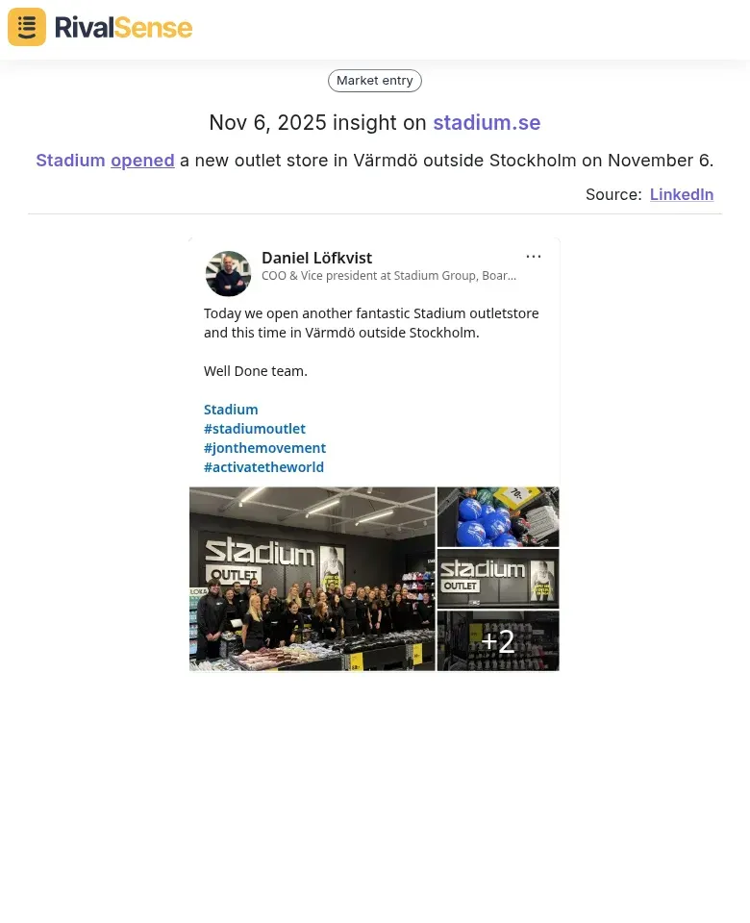Follow the LinkedIn source link
This screenshot has height=923, width=750.
click(x=681, y=194)
